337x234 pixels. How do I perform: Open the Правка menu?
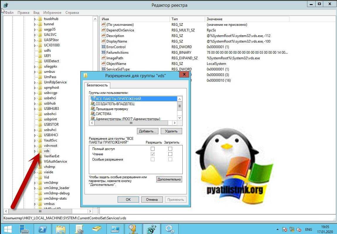(x=23, y=13)
